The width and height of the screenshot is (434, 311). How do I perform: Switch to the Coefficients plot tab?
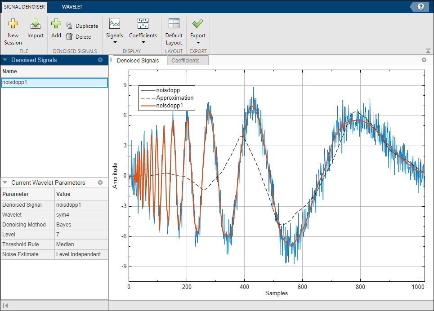pyautogui.click(x=185, y=60)
